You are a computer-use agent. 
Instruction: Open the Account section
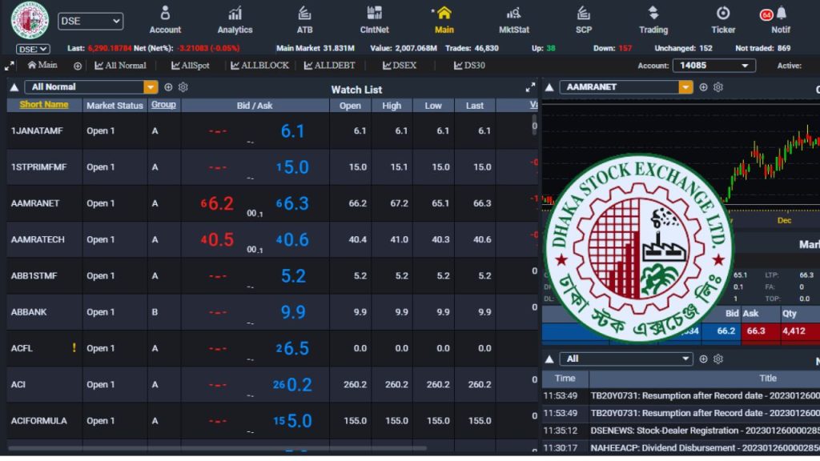pyautogui.click(x=165, y=19)
